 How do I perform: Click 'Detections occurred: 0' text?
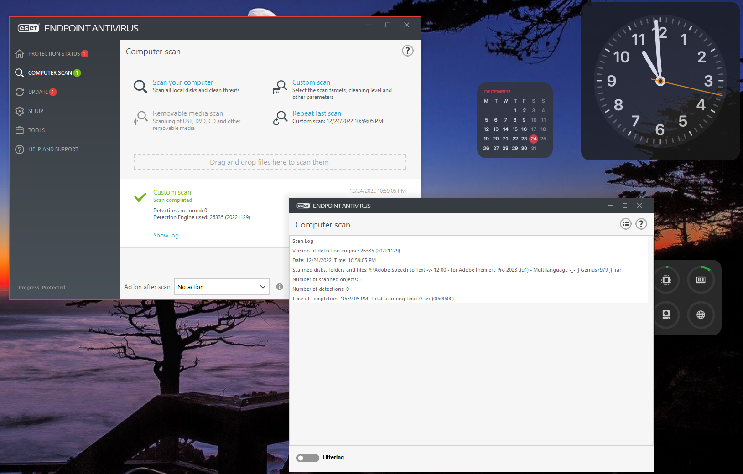pyautogui.click(x=180, y=211)
